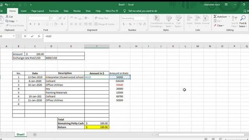
Task: Click Decrease Decimal icon
Action: 144,24
